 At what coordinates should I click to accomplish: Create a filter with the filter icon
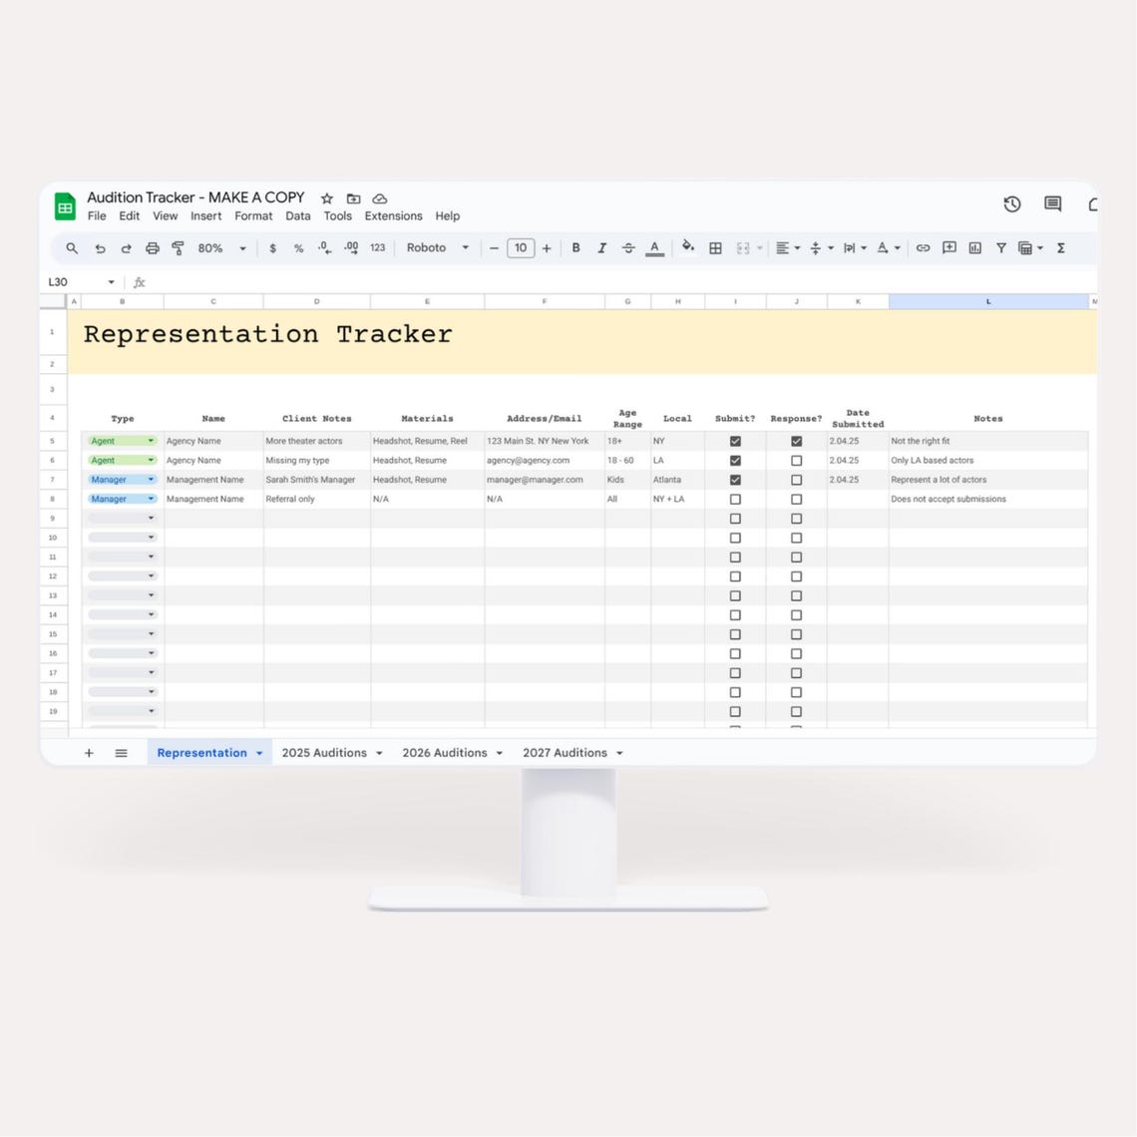click(1000, 247)
